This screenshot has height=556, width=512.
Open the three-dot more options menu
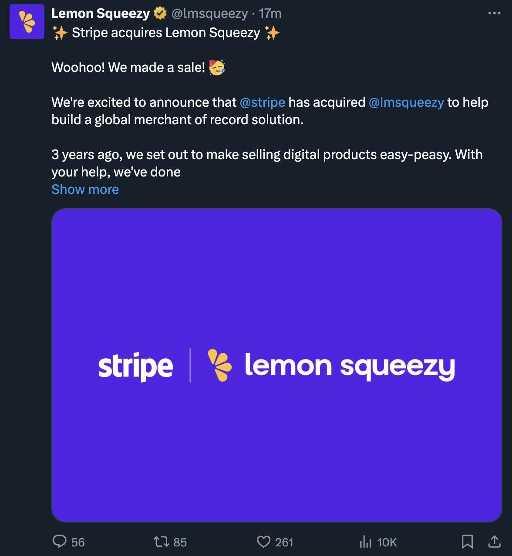(x=494, y=14)
